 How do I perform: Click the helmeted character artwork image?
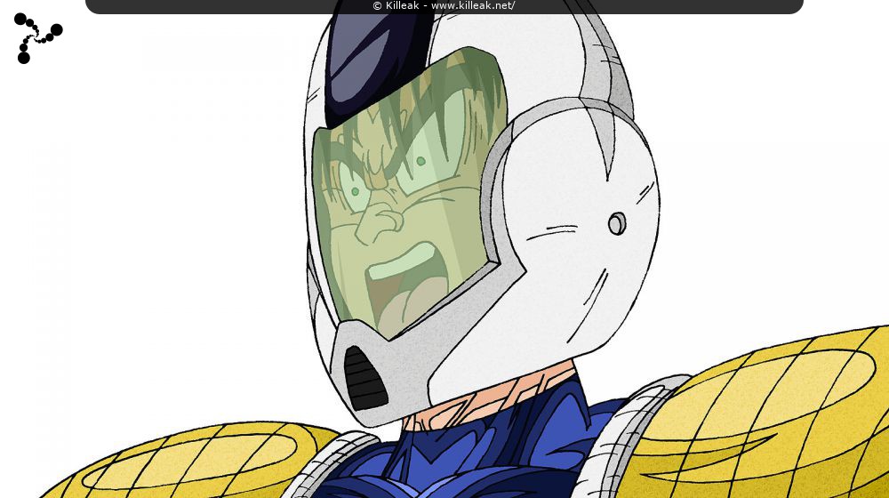pyautogui.click(x=444, y=249)
